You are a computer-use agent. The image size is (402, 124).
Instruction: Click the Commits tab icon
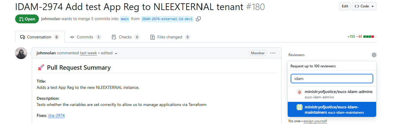pyautogui.click(x=72, y=37)
